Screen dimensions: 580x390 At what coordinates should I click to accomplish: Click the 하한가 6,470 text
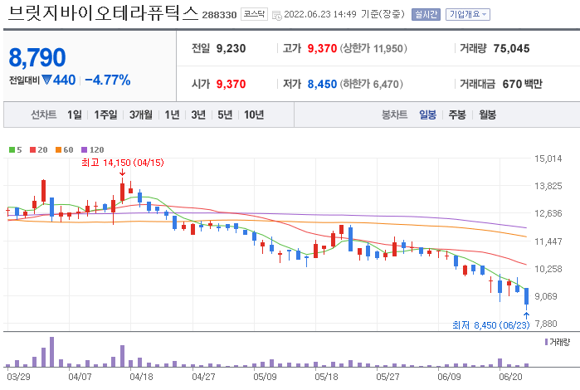[x=372, y=84]
